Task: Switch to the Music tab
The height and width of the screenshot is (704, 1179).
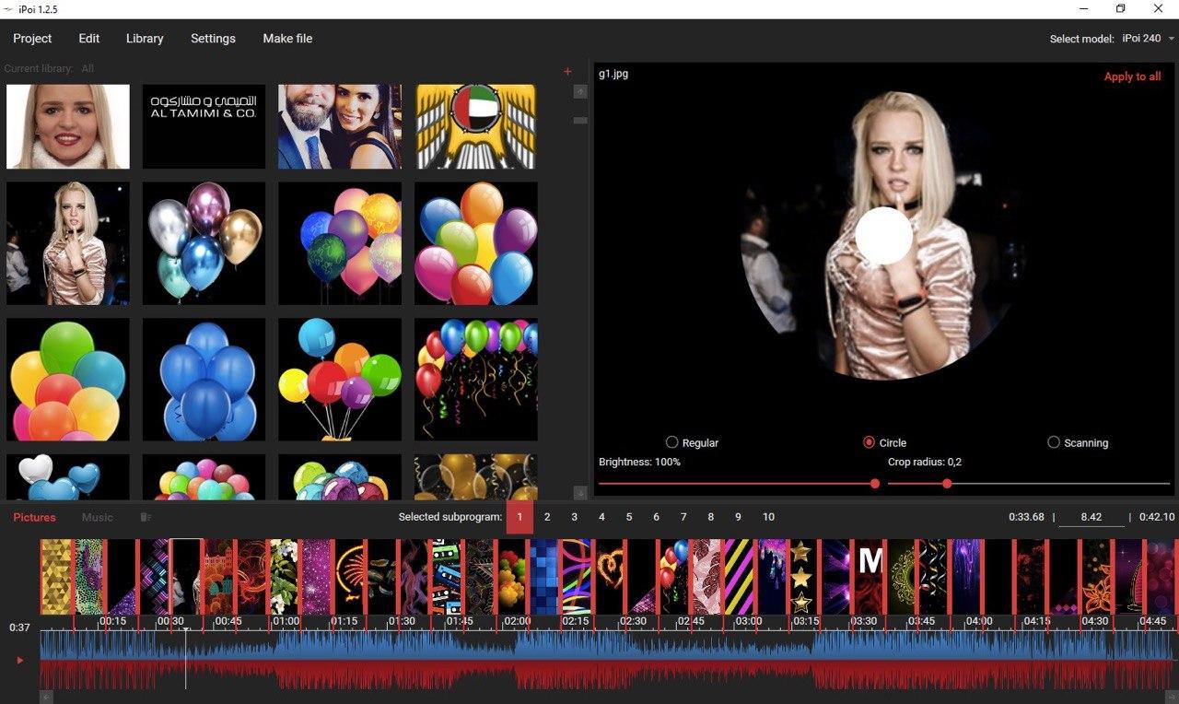Action: pyautogui.click(x=98, y=517)
